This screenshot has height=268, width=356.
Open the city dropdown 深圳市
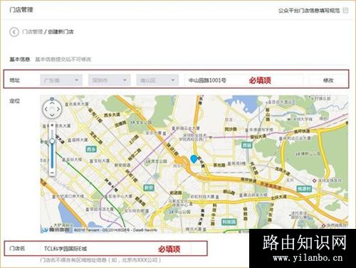coord(110,80)
